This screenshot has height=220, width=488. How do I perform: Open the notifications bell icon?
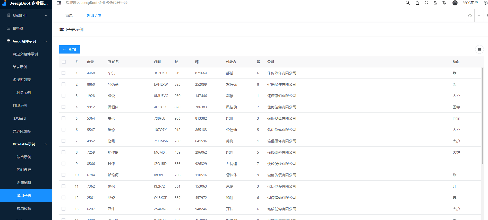click(x=417, y=3)
